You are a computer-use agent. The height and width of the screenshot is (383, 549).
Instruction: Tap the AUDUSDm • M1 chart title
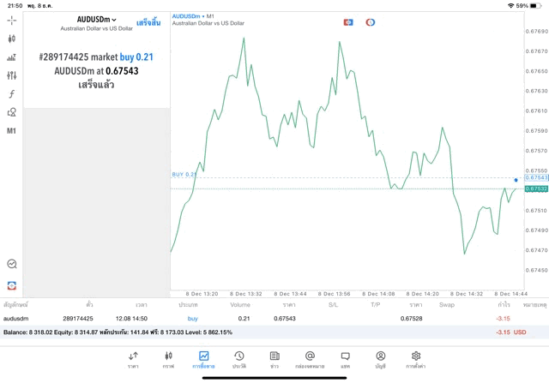[x=193, y=16]
